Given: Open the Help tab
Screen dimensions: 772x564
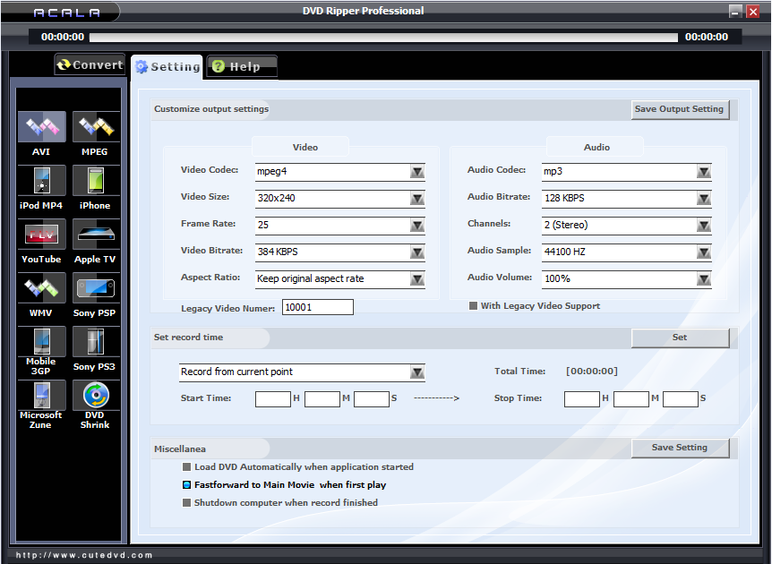Looking at the screenshot, I should pyautogui.click(x=242, y=67).
